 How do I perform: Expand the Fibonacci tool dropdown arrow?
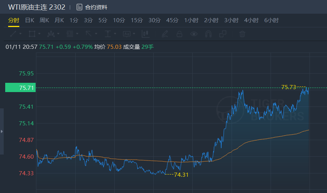(x=77, y=34)
